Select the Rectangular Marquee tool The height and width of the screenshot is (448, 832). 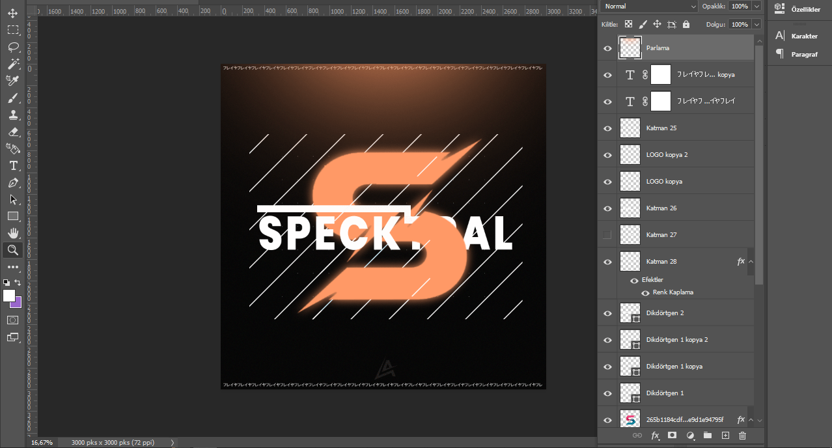[x=13, y=30]
